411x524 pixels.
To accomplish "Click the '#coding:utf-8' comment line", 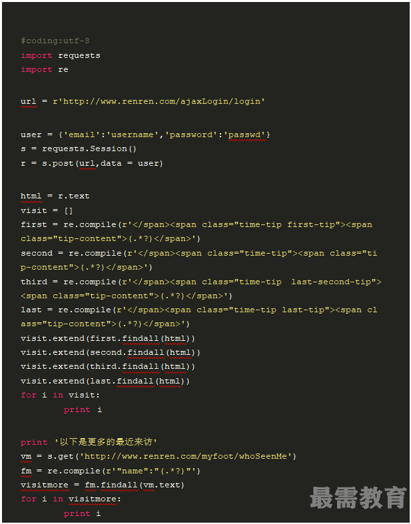I will (x=55, y=41).
